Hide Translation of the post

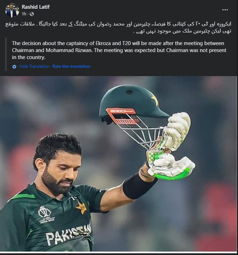point(34,66)
